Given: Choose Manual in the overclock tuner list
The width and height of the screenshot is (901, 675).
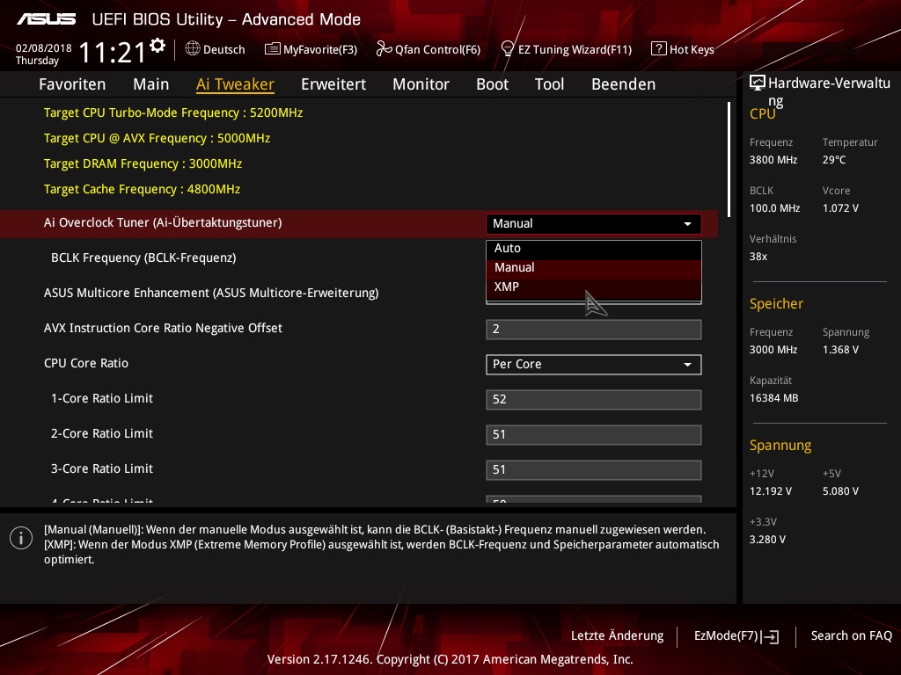Looking at the screenshot, I should pyautogui.click(x=594, y=267).
